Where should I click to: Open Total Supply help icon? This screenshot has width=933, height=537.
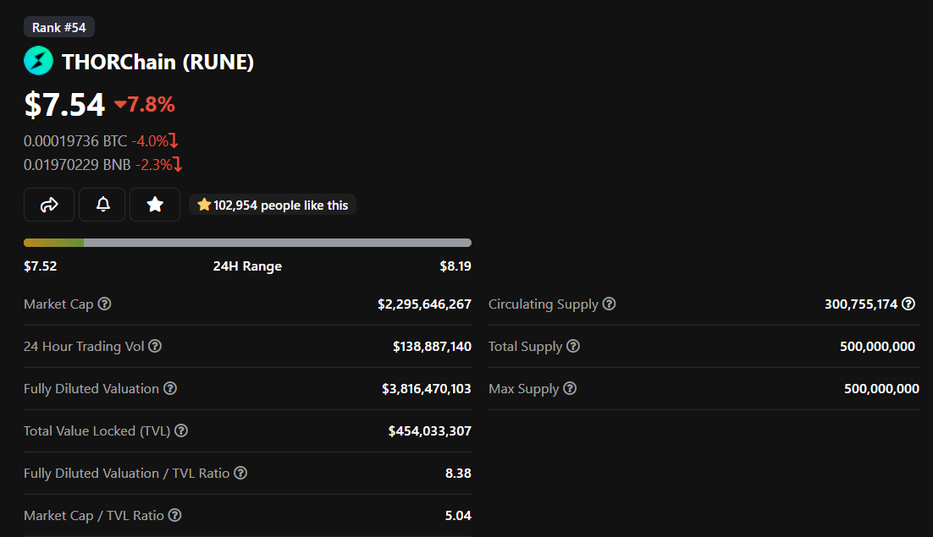click(x=573, y=346)
